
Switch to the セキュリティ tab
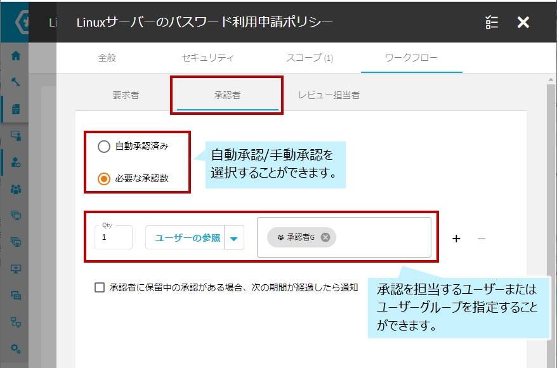click(208, 58)
